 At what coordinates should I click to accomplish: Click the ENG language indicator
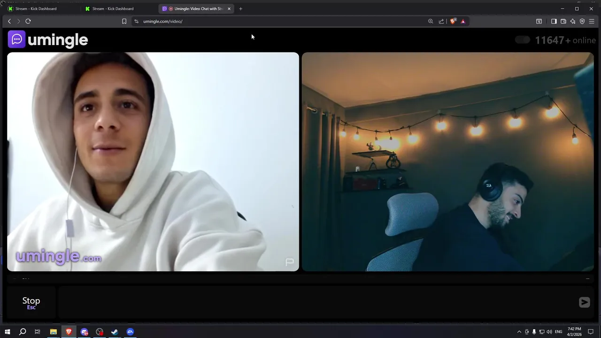coord(559,332)
